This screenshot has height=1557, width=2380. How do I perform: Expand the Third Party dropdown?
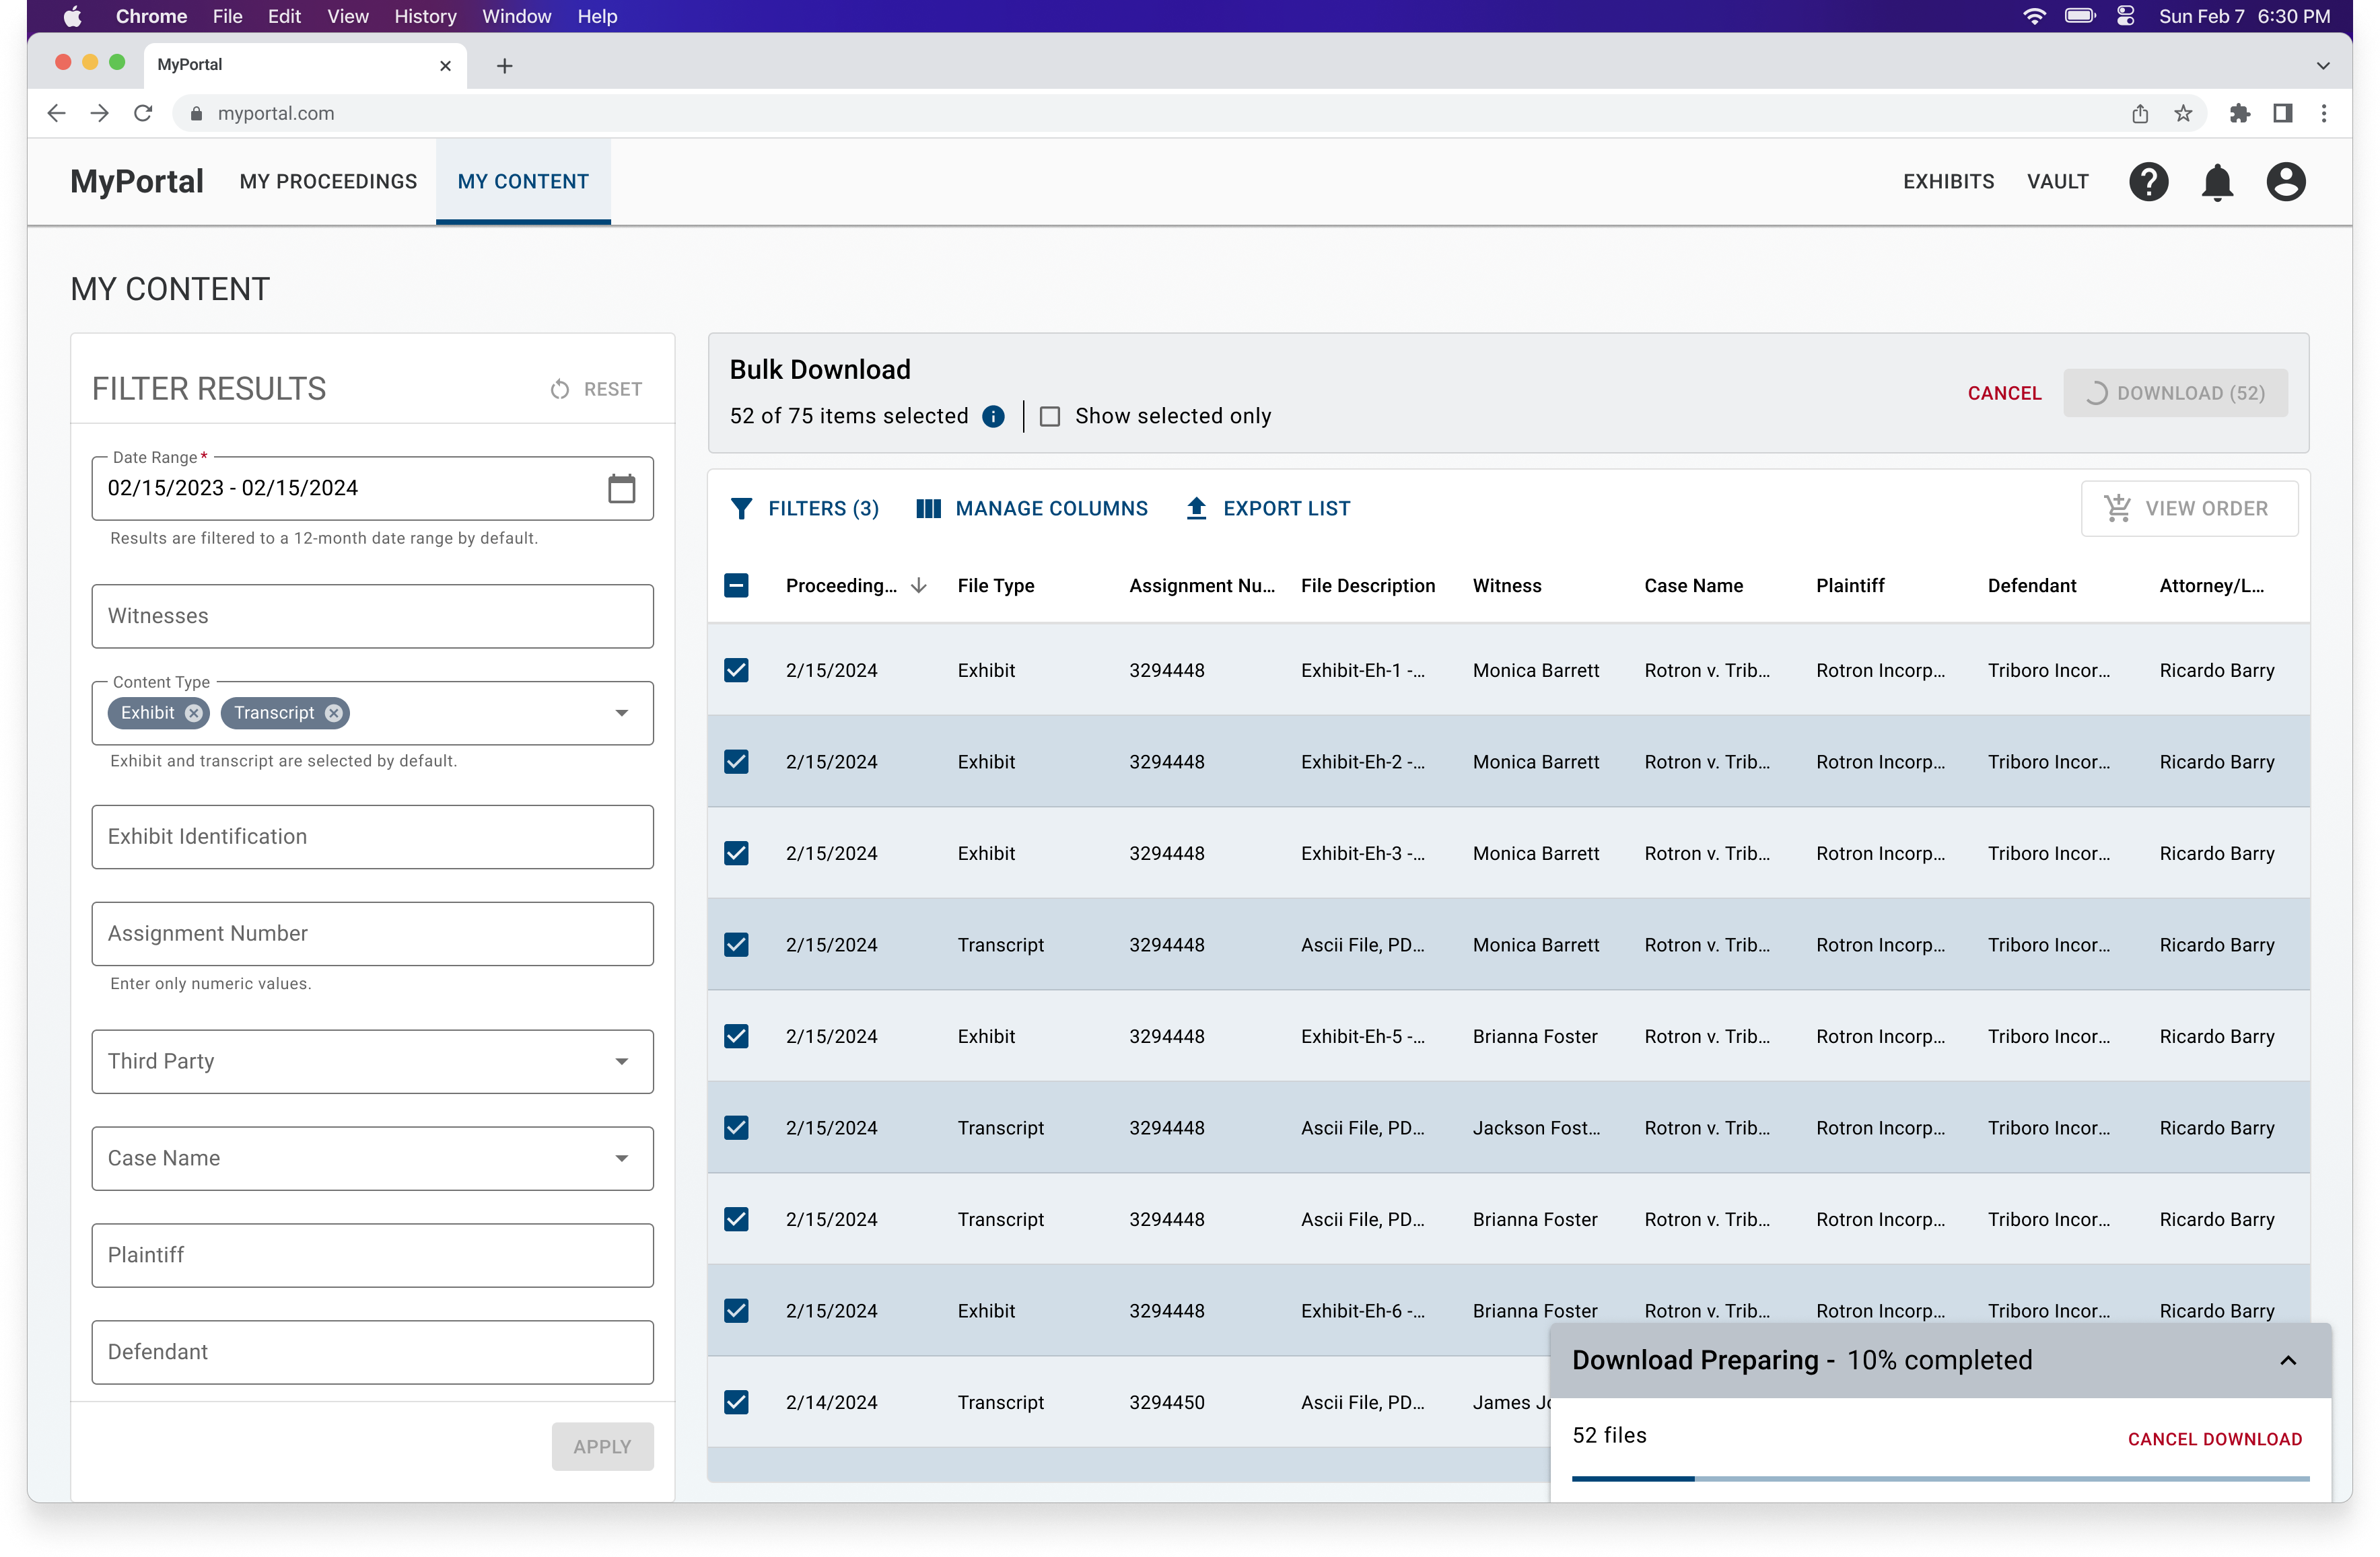[621, 1061]
